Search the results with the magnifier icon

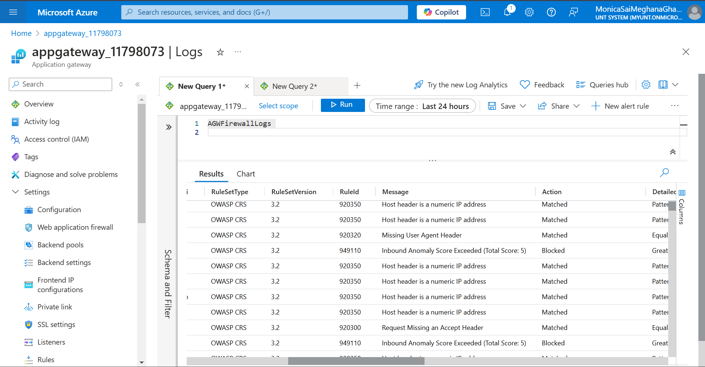point(665,172)
